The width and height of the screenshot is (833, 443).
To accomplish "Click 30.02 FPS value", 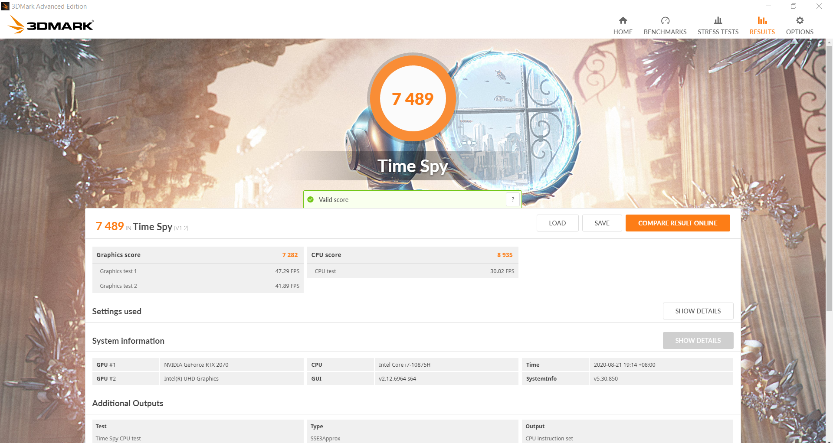I will click(502, 271).
